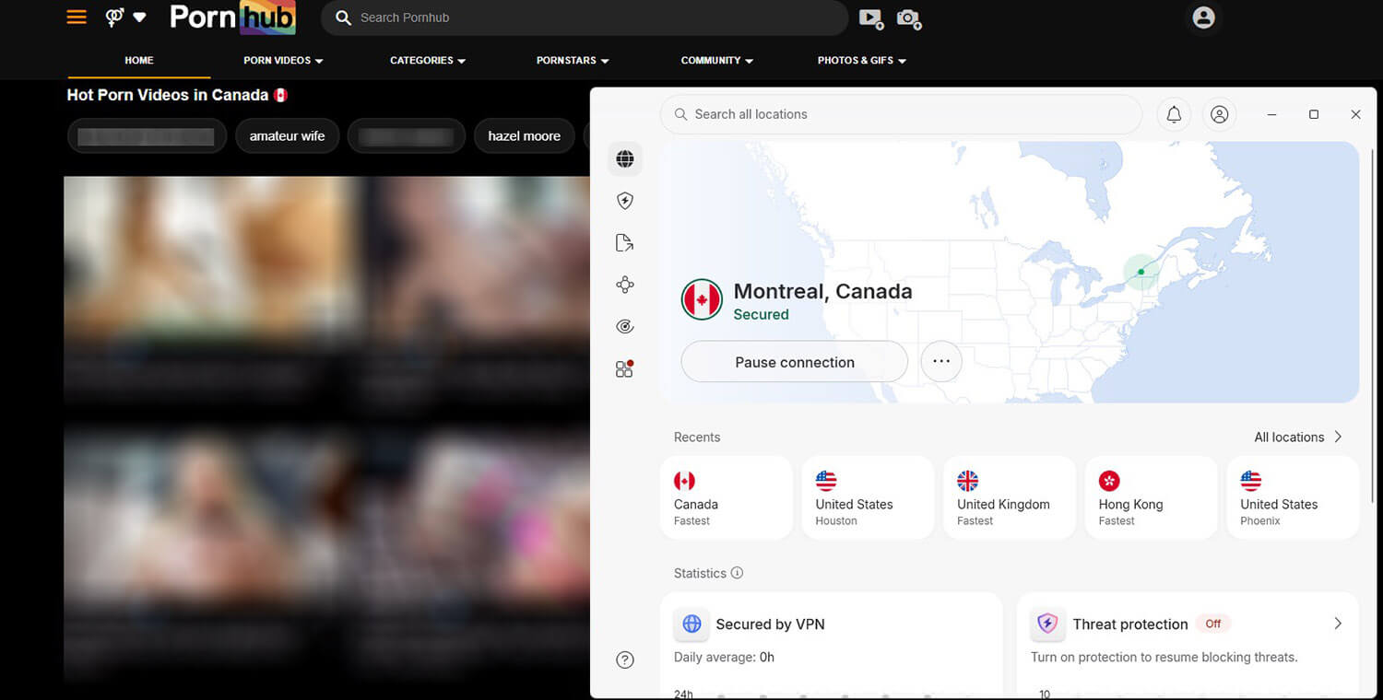Click the Canada flag beside Montreal, Canada
The height and width of the screenshot is (700, 1383).
tap(702, 299)
